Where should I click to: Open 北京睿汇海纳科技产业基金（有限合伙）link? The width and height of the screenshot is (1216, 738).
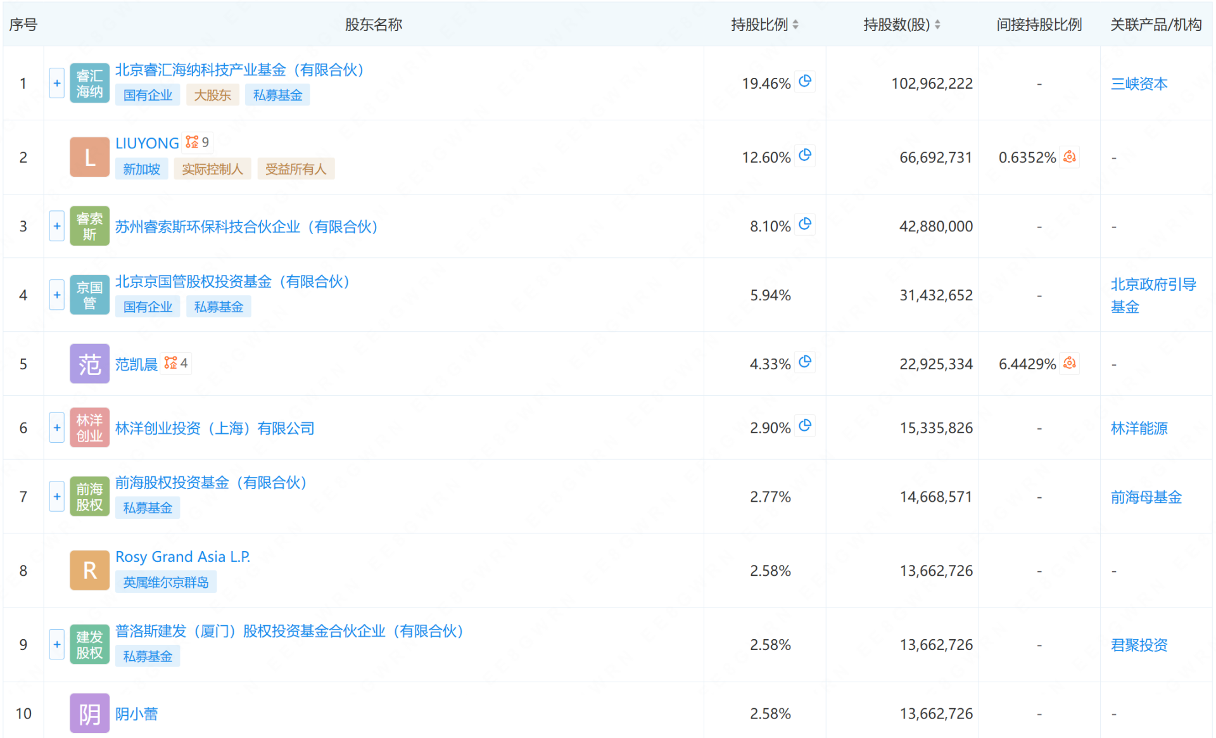(x=239, y=70)
